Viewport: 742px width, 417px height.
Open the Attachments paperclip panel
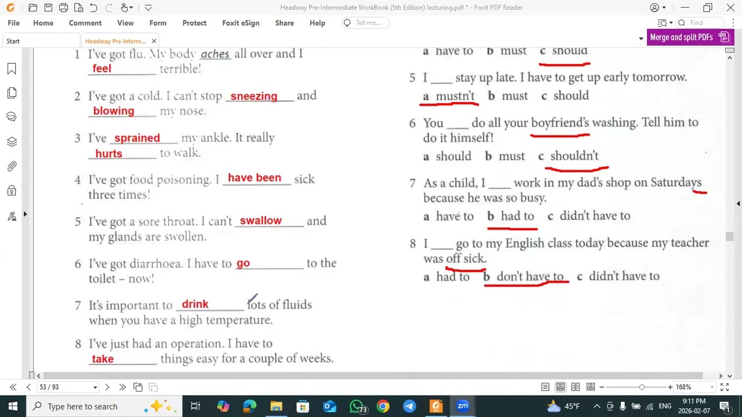click(x=12, y=166)
